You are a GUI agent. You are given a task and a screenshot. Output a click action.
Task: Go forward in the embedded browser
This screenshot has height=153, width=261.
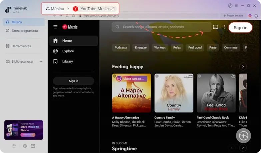tap(61, 16)
